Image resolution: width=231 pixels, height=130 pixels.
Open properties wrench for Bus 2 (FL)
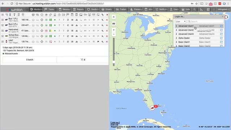click(103, 25)
